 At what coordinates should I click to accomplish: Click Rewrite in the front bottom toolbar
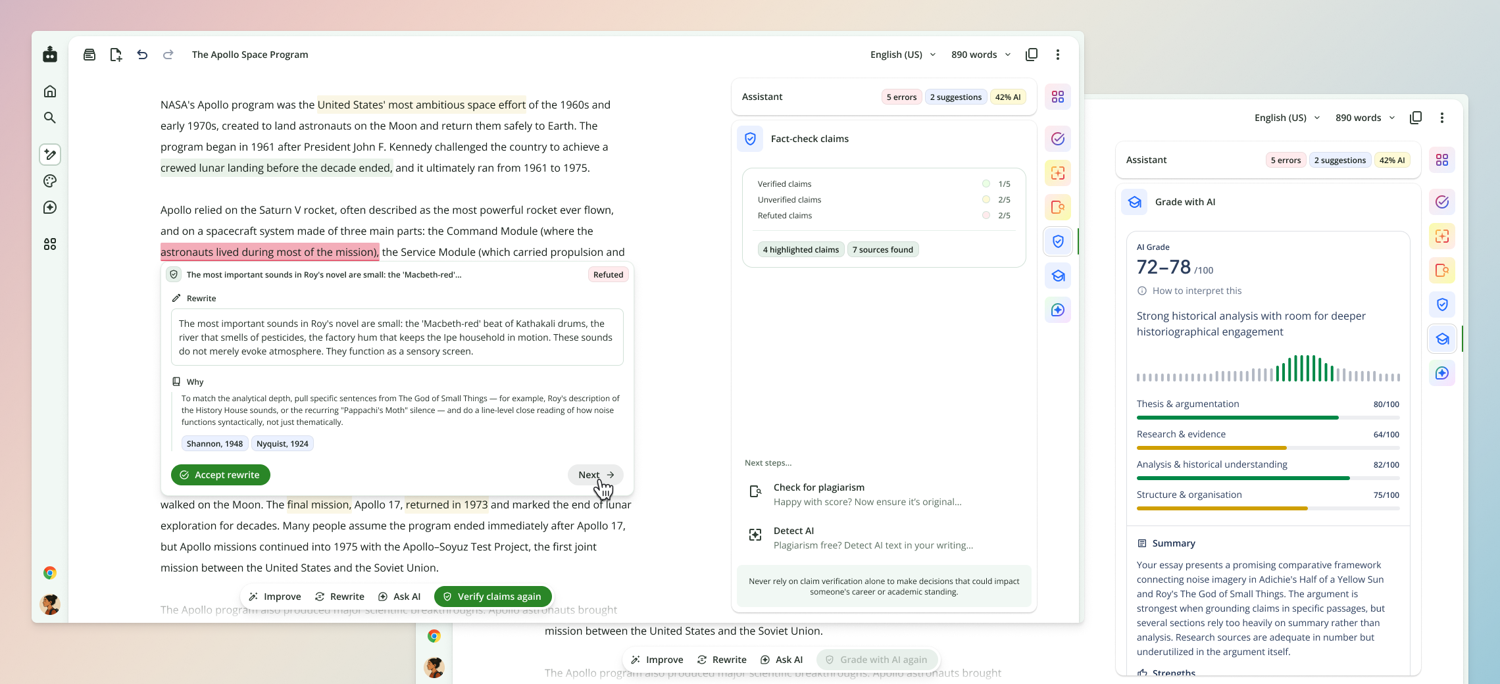[339, 597]
